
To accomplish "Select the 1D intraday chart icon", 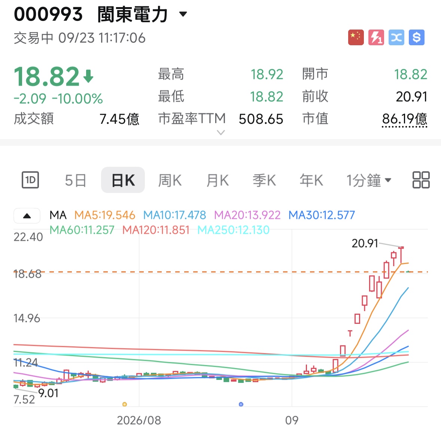I will coord(30,180).
